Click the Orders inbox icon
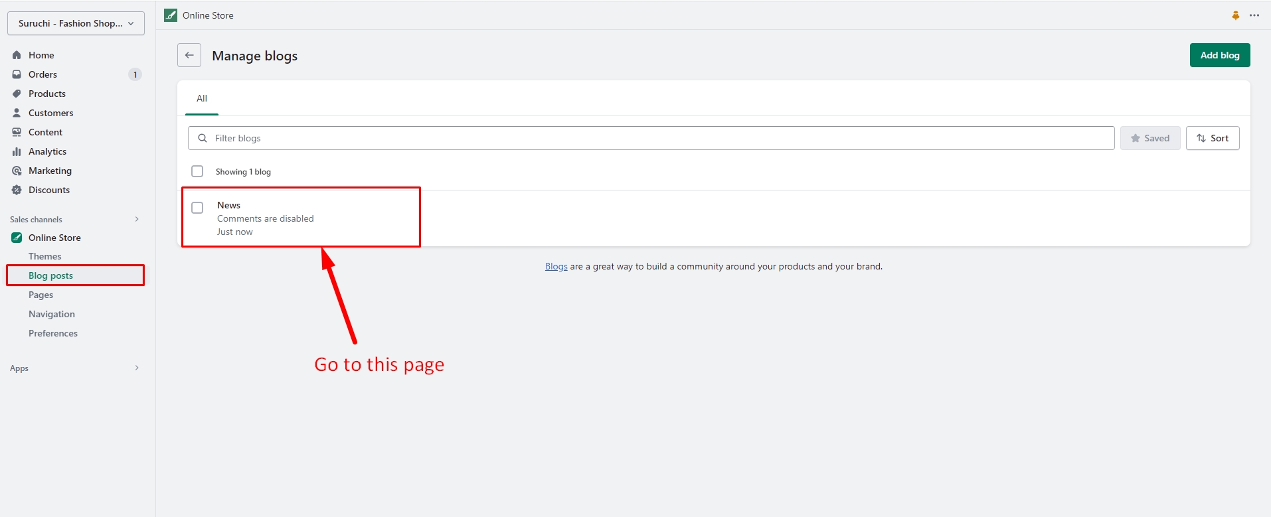The height and width of the screenshot is (517, 1271). point(17,74)
